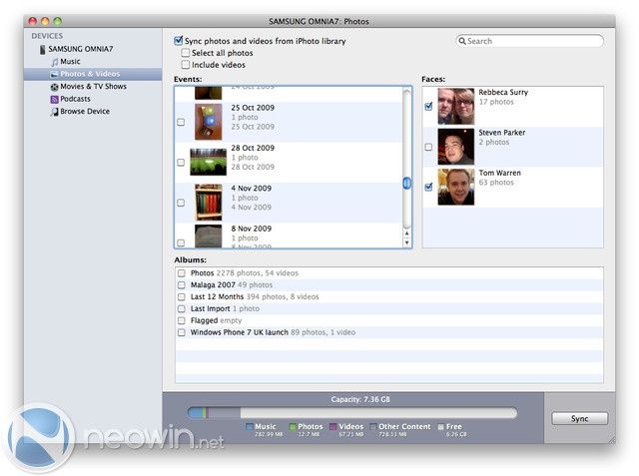The height and width of the screenshot is (476, 639).
Task: Click the Sync button
Action: [579, 419]
